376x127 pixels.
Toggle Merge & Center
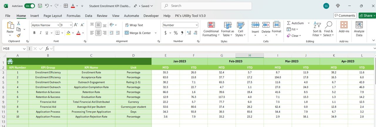[138, 33]
